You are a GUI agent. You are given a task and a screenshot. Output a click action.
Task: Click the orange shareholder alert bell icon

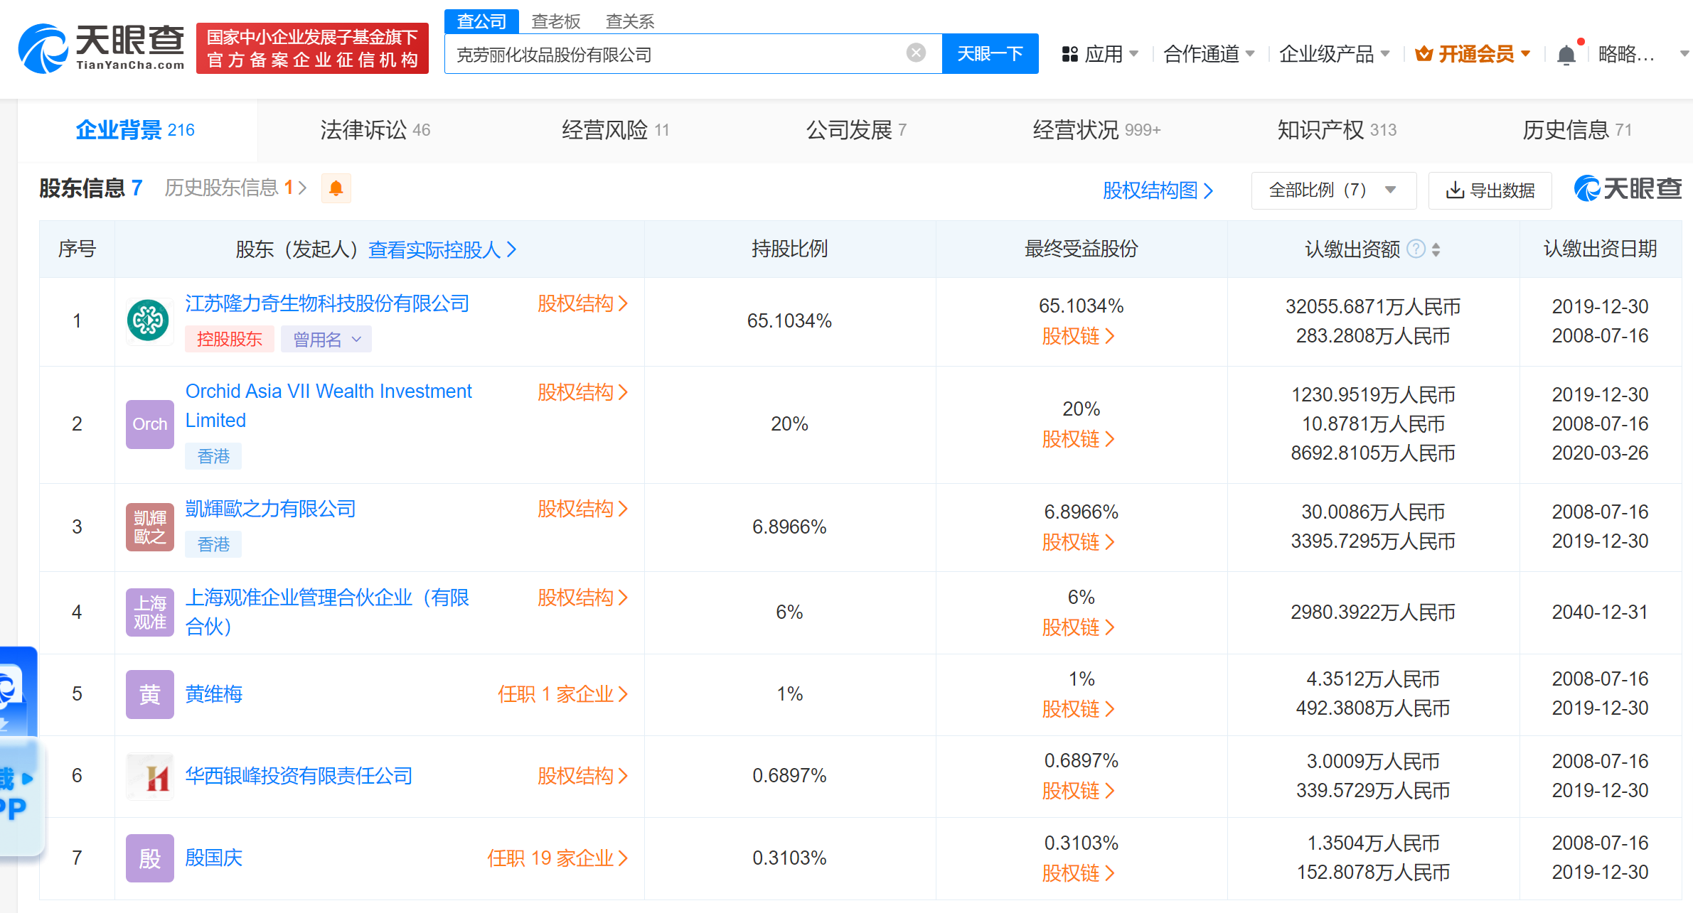336,188
